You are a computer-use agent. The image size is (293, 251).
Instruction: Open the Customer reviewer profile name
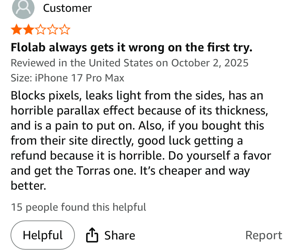pos(67,8)
